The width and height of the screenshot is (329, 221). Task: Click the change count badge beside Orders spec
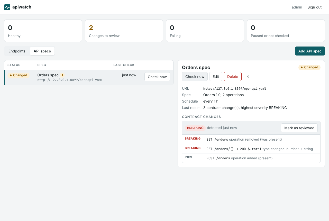pyautogui.click(x=62, y=75)
